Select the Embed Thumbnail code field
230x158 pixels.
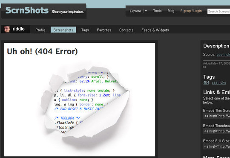[x=216, y=131]
